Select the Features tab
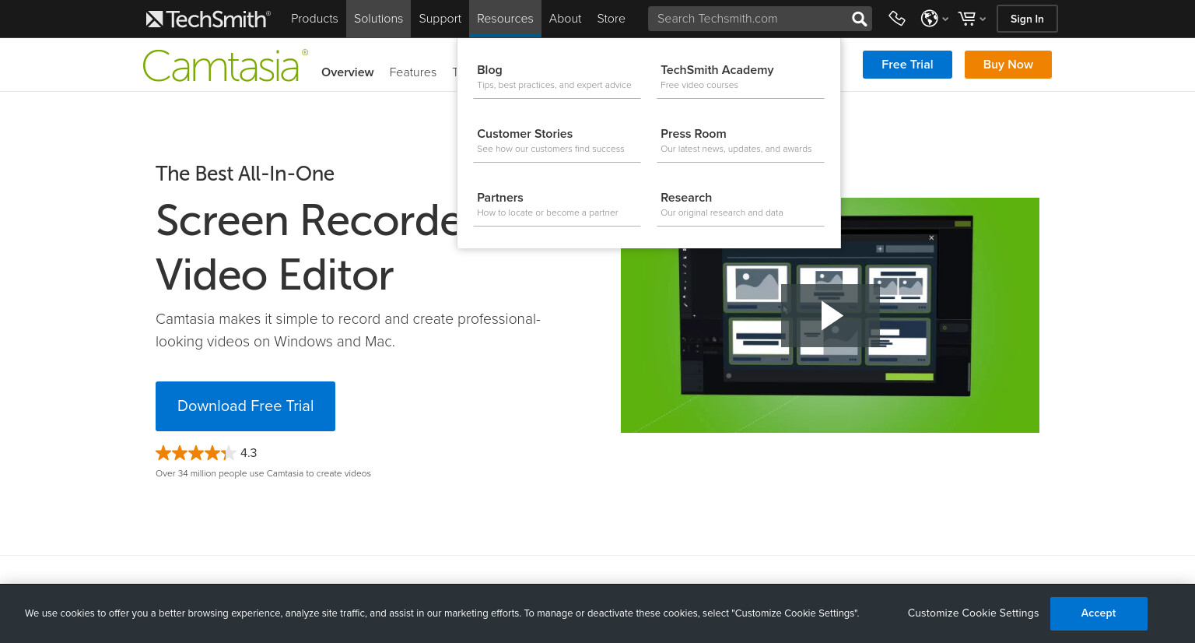The height and width of the screenshot is (643, 1195). point(412,72)
